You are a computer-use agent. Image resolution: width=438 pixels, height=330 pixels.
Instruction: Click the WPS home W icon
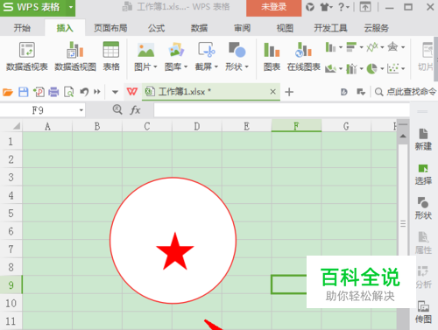pyautogui.click(x=132, y=92)
